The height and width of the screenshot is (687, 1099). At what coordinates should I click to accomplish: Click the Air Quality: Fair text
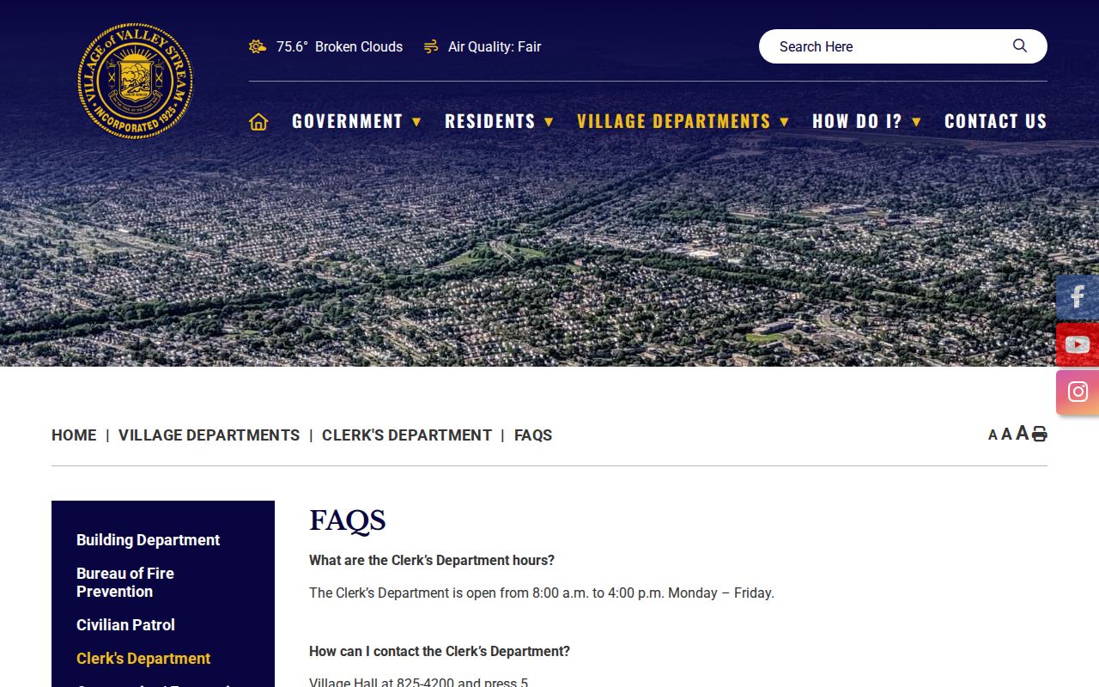pos(495,46)
